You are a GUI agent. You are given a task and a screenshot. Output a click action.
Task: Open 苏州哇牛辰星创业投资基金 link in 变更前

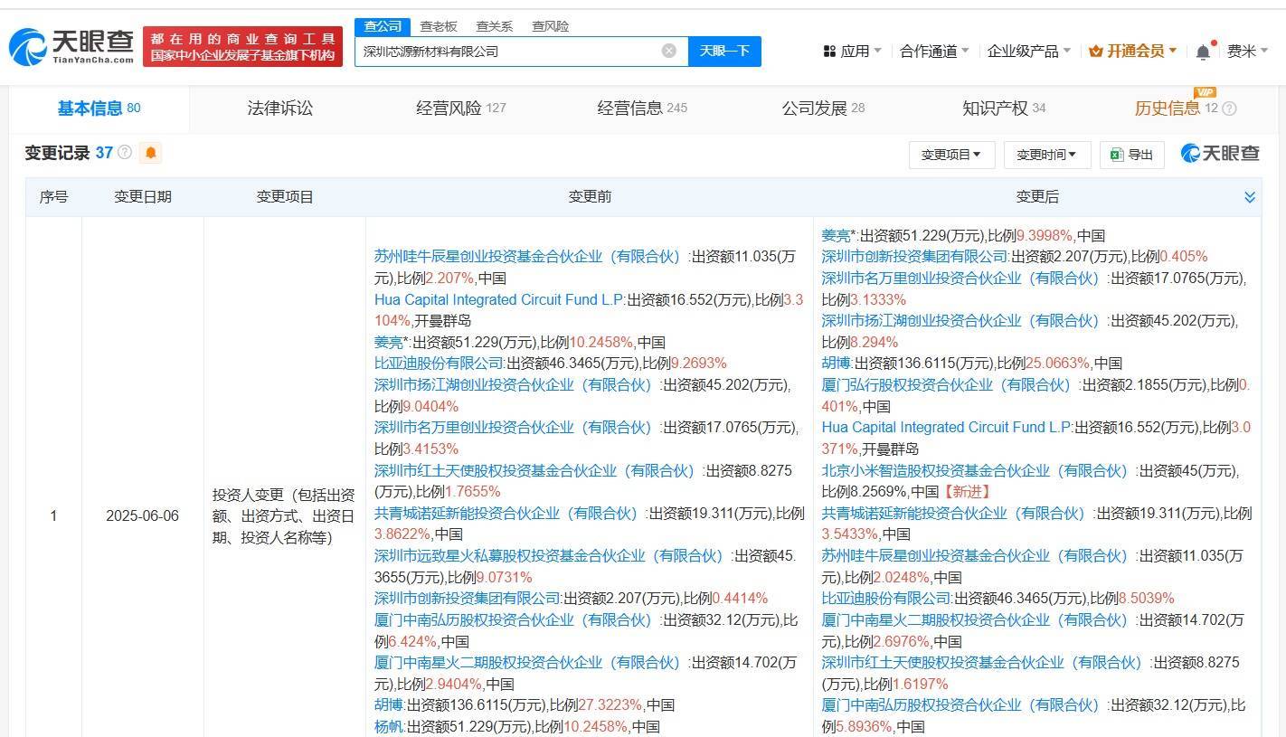pyautogui.click(x=527, y=256)
